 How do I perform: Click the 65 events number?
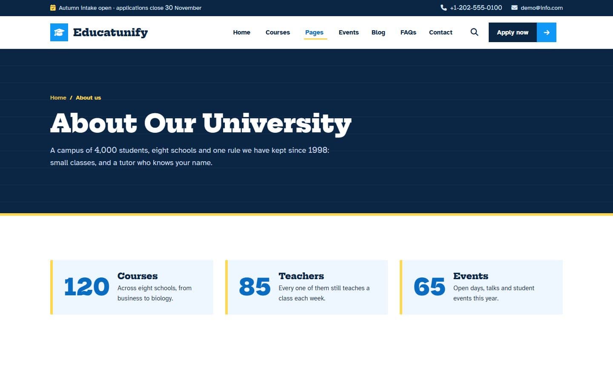[430, 287]
